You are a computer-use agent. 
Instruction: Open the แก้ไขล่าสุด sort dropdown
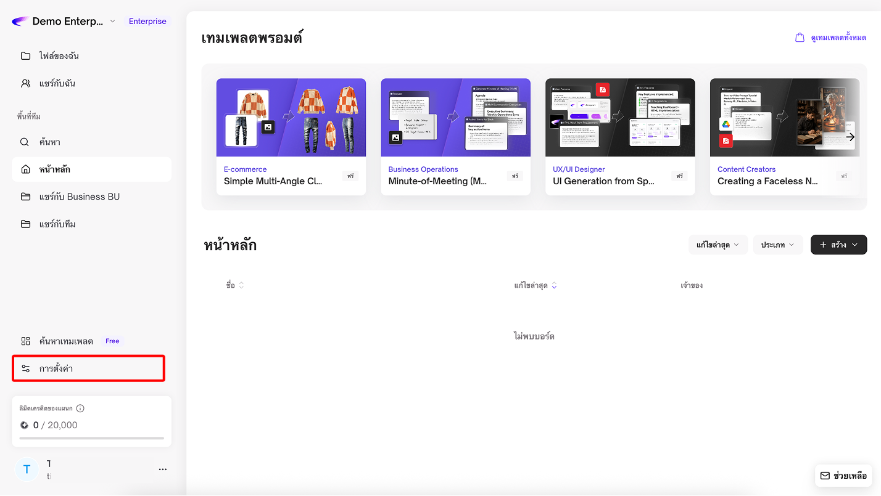pos(718,245)
